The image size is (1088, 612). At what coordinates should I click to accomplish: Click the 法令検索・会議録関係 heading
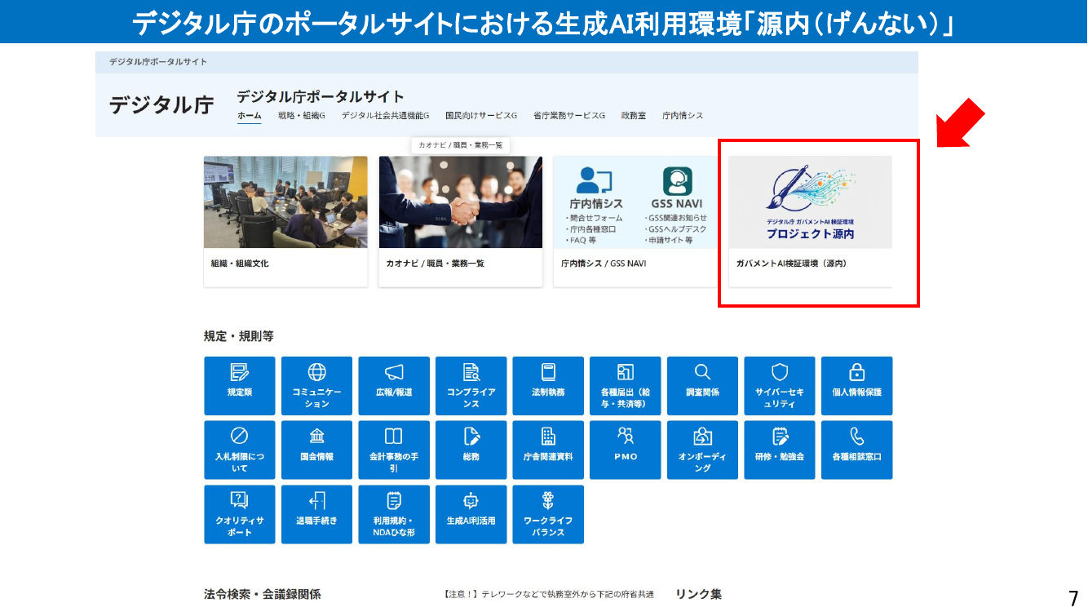click(263, 594)
